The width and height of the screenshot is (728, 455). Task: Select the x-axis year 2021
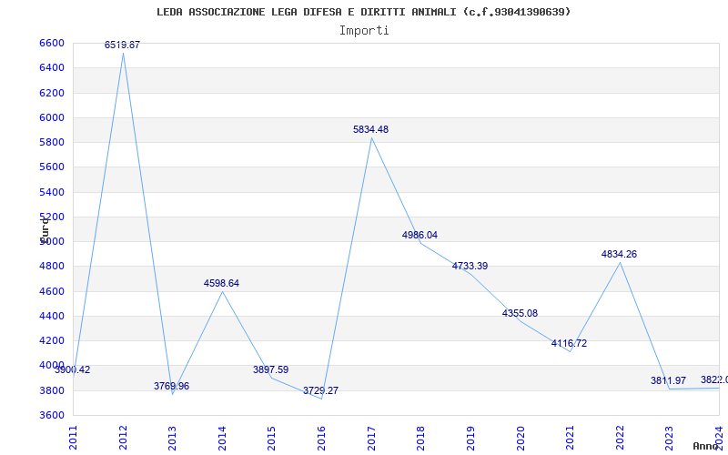[x=570, y=438]
